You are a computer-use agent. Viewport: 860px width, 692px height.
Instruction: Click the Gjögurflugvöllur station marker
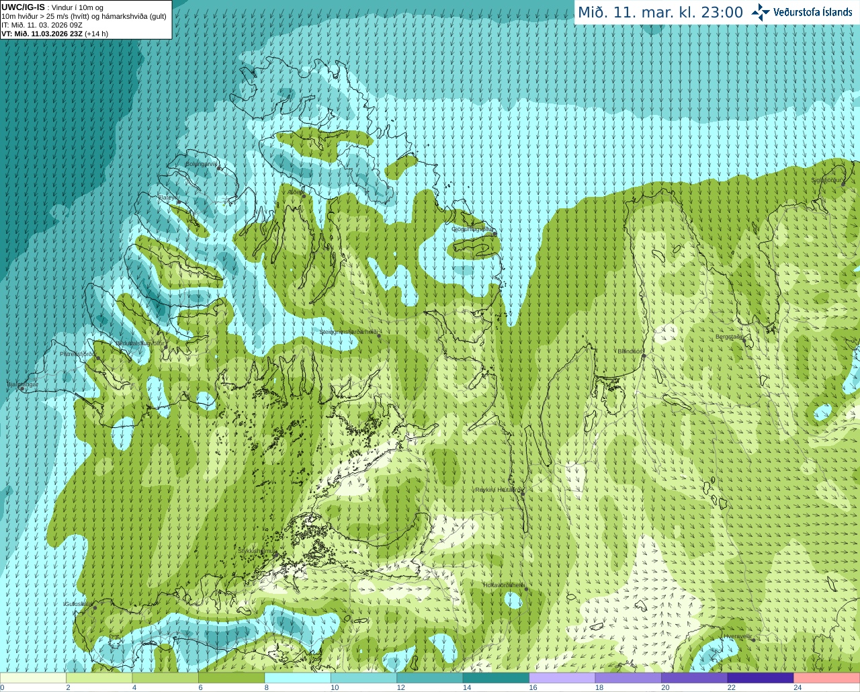point(494,233)
